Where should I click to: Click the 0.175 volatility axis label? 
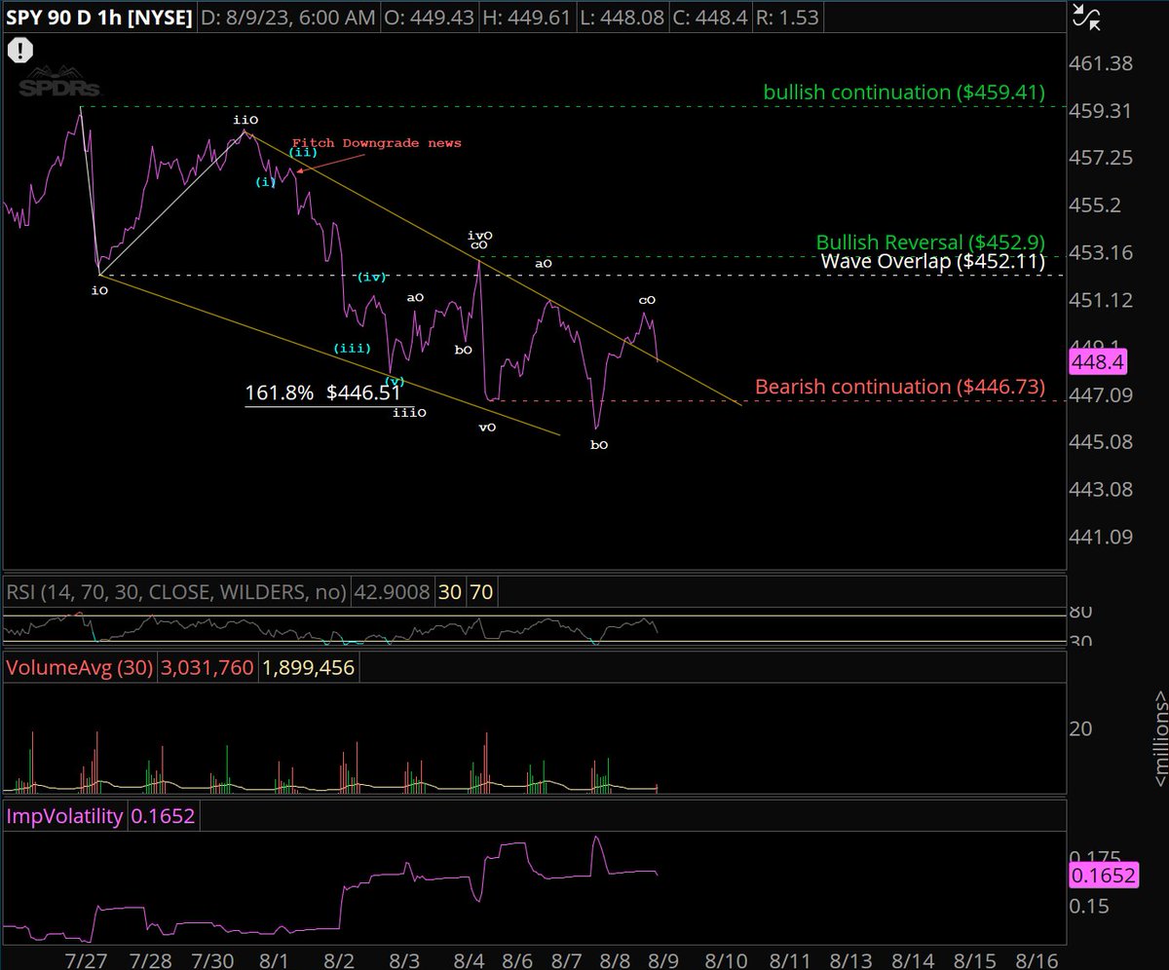1095,857
